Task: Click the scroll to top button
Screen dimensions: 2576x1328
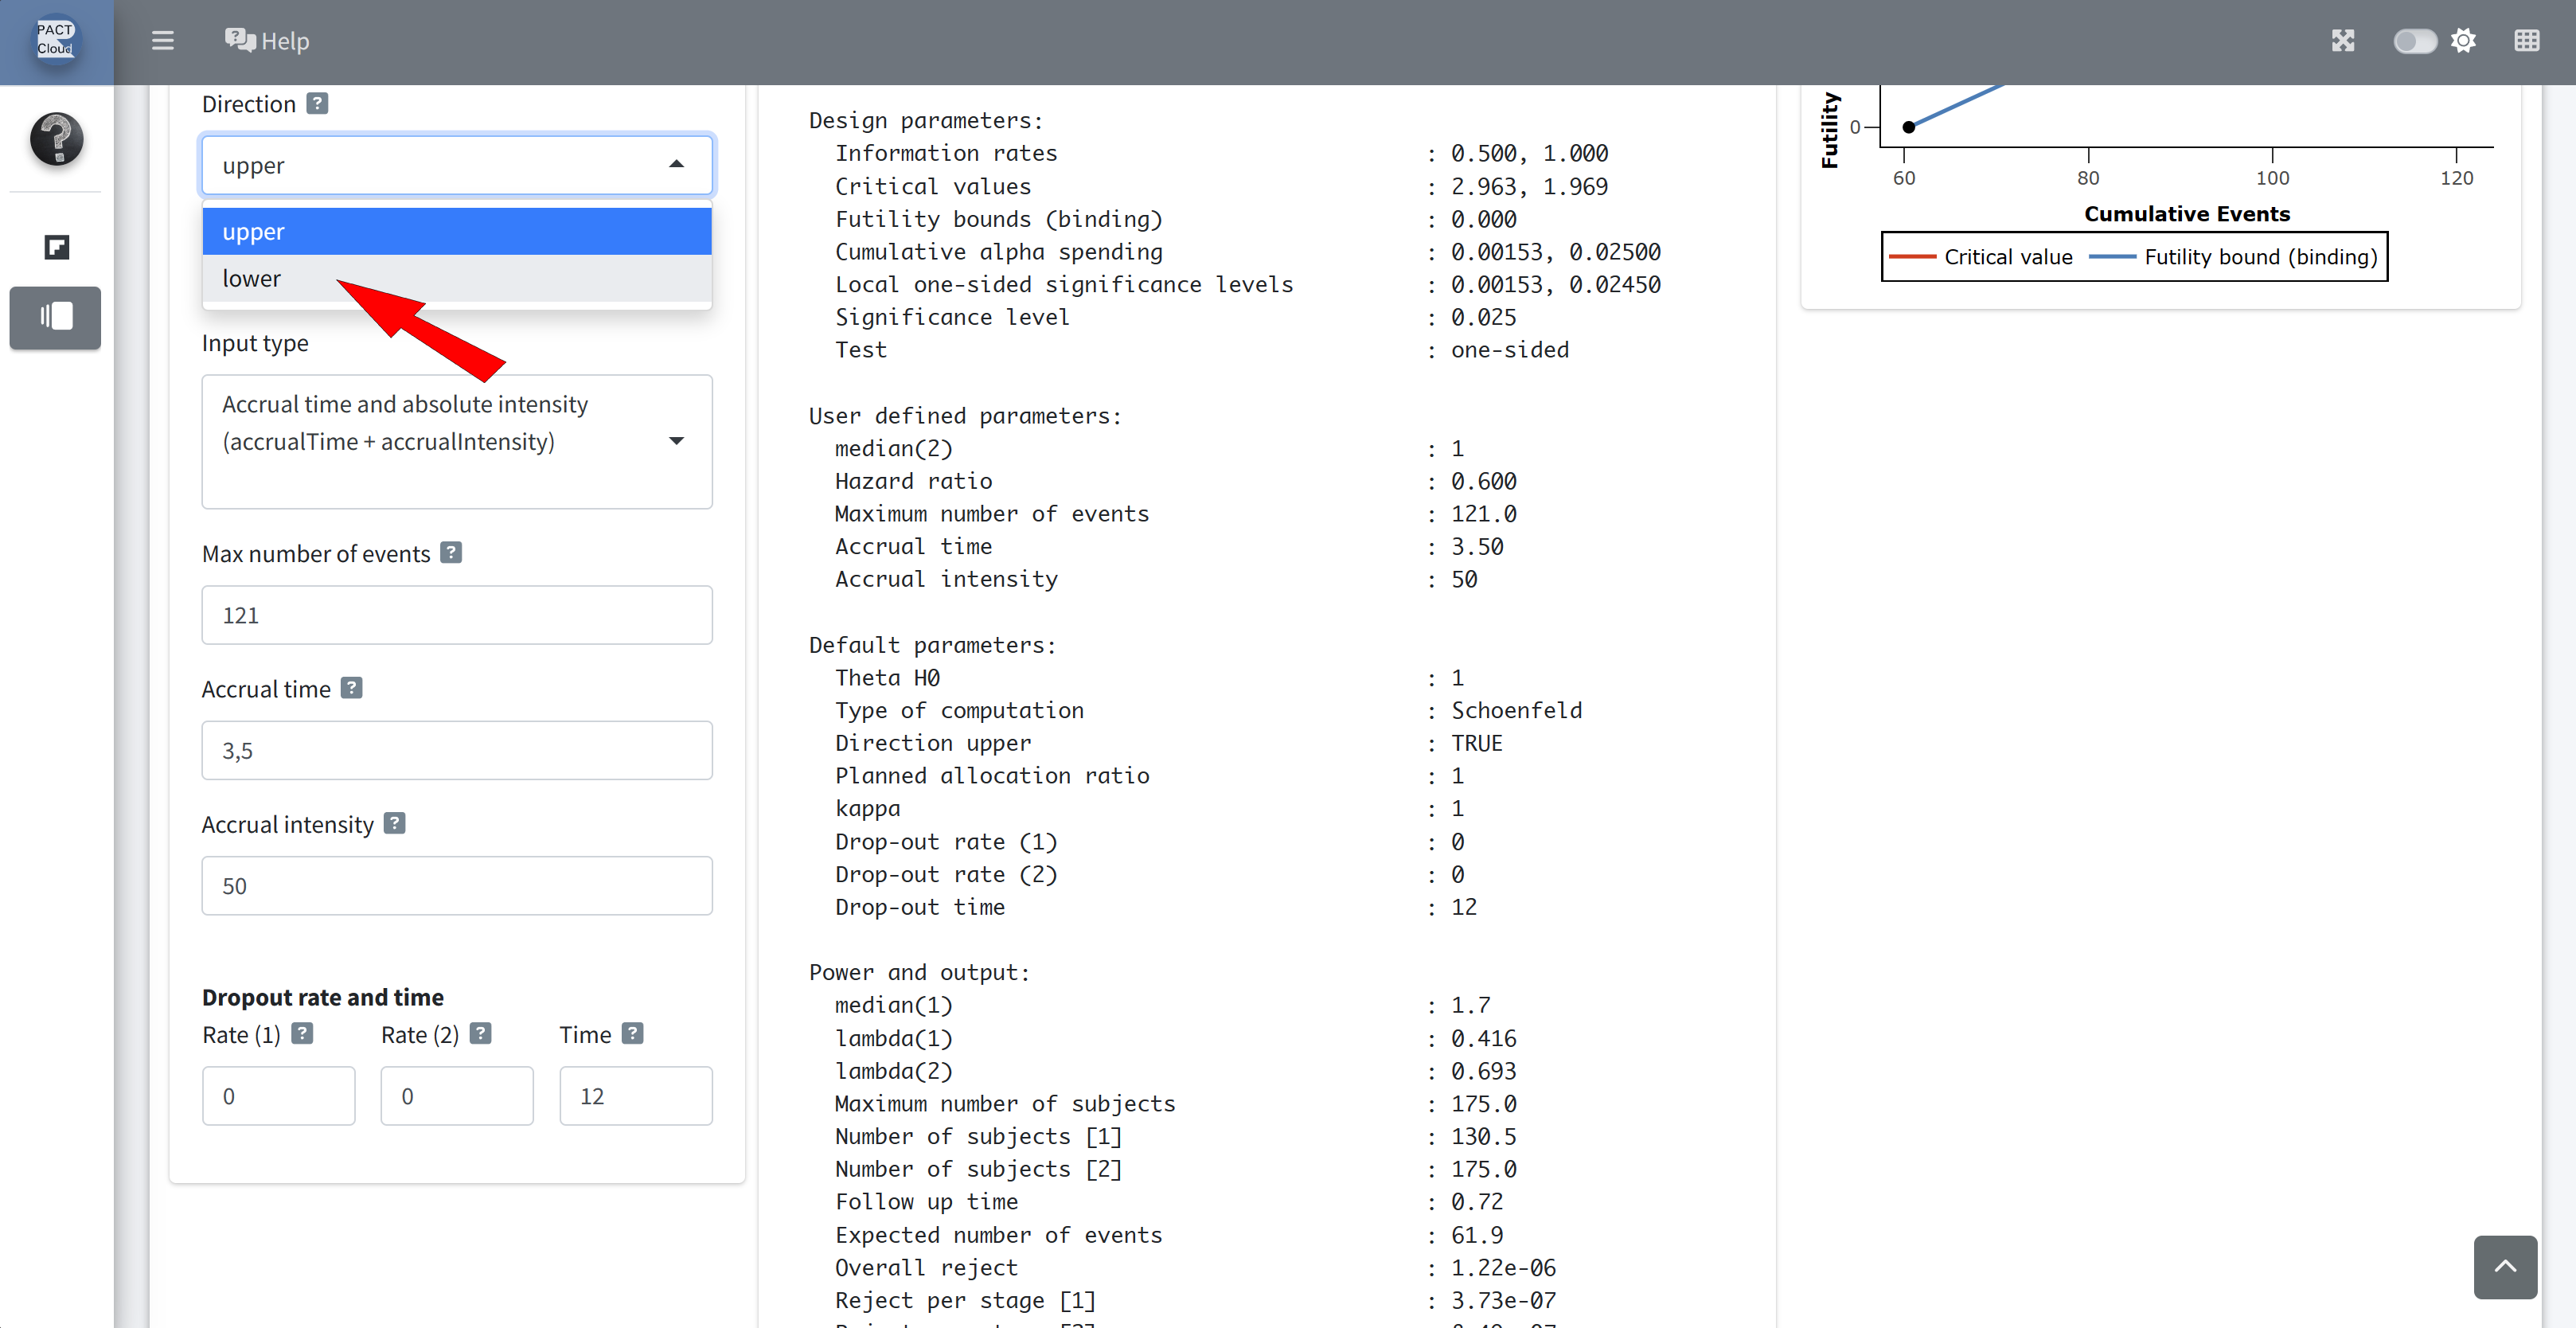Action: point(2504,1266)
